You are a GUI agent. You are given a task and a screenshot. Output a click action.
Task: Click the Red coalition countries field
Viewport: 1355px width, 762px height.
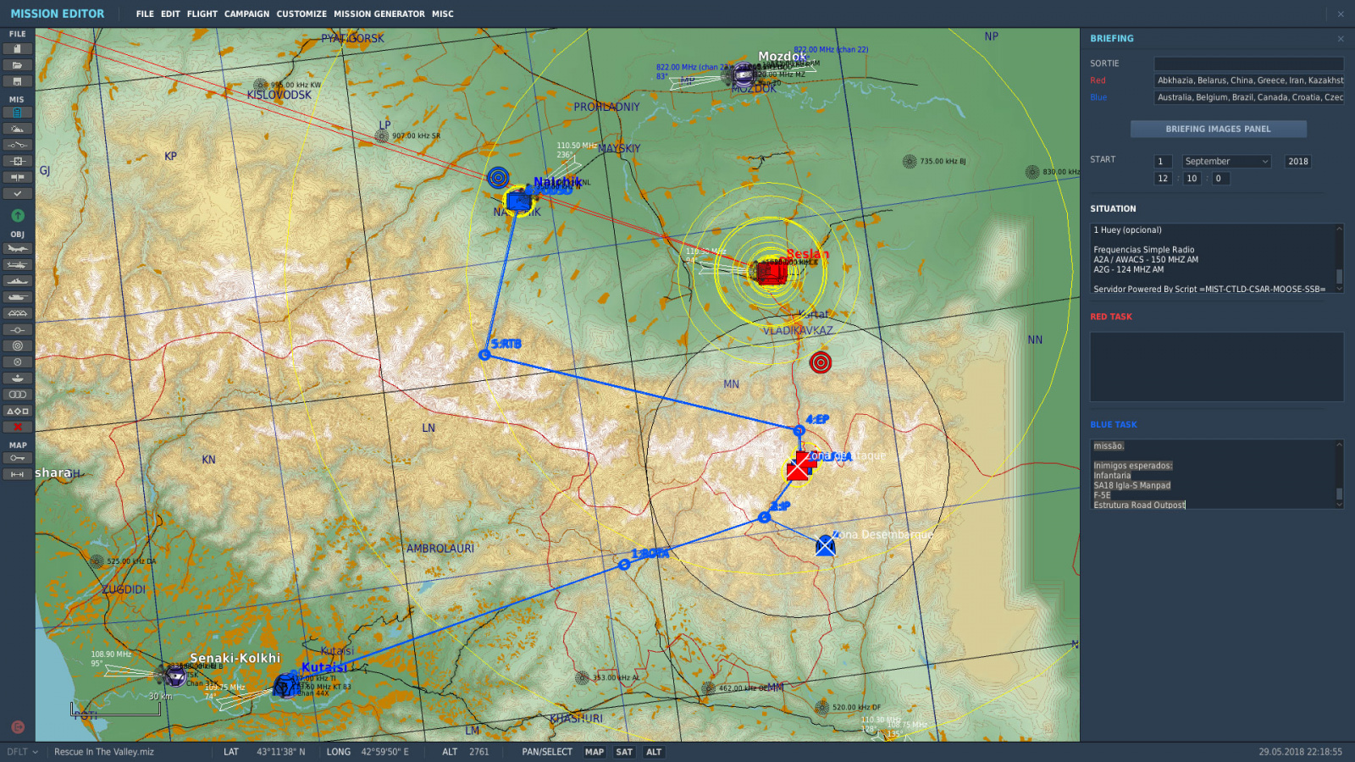point(1248,80)
